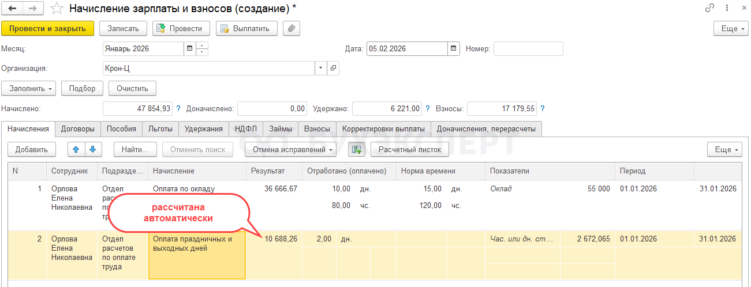Open the НДФЛ tab
This screenshot has height=287, width=751.
click(246, 129)
